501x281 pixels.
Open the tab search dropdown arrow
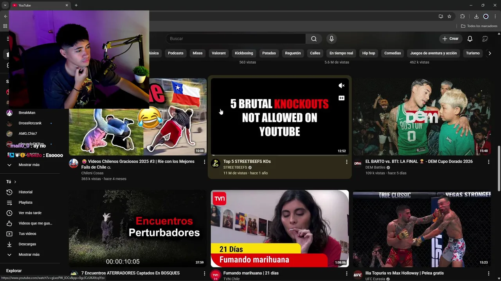[x=5, y=5]
